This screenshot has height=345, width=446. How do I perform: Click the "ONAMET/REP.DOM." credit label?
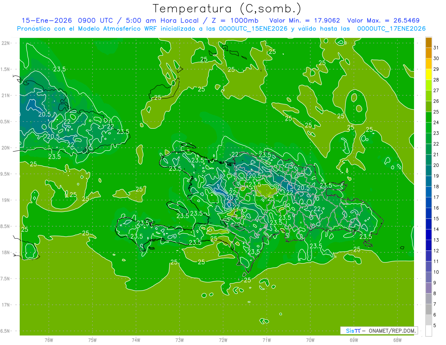(x=392, y=330)
